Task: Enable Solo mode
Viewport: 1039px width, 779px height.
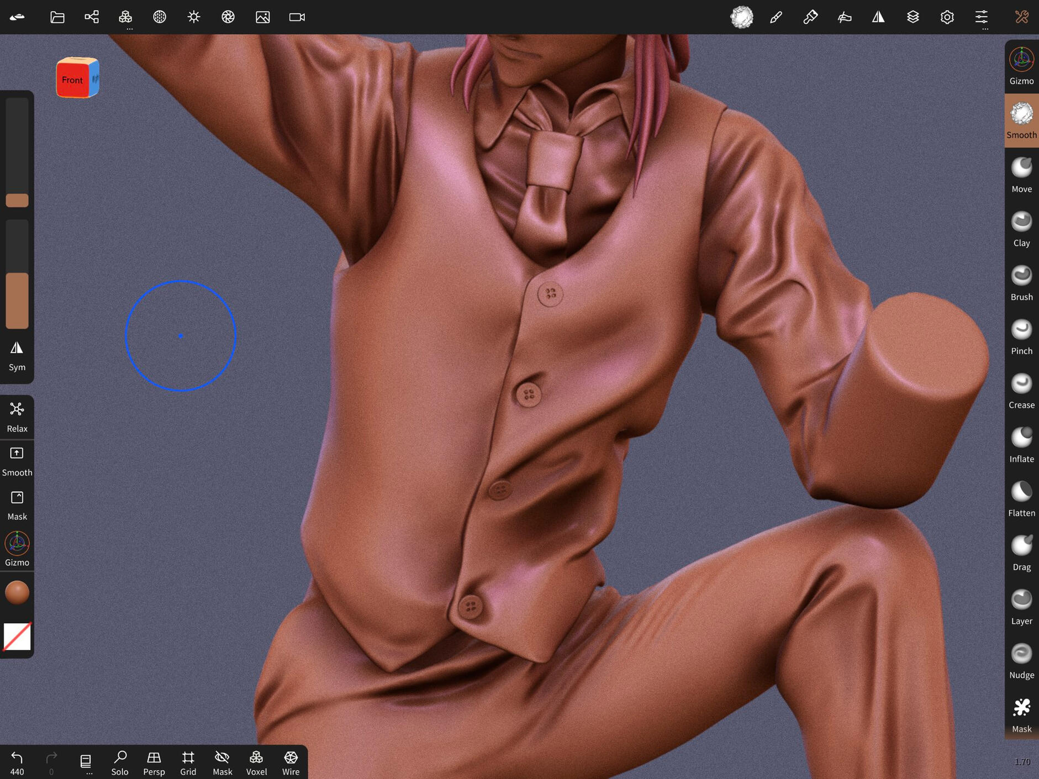Action: click(119, 762)
